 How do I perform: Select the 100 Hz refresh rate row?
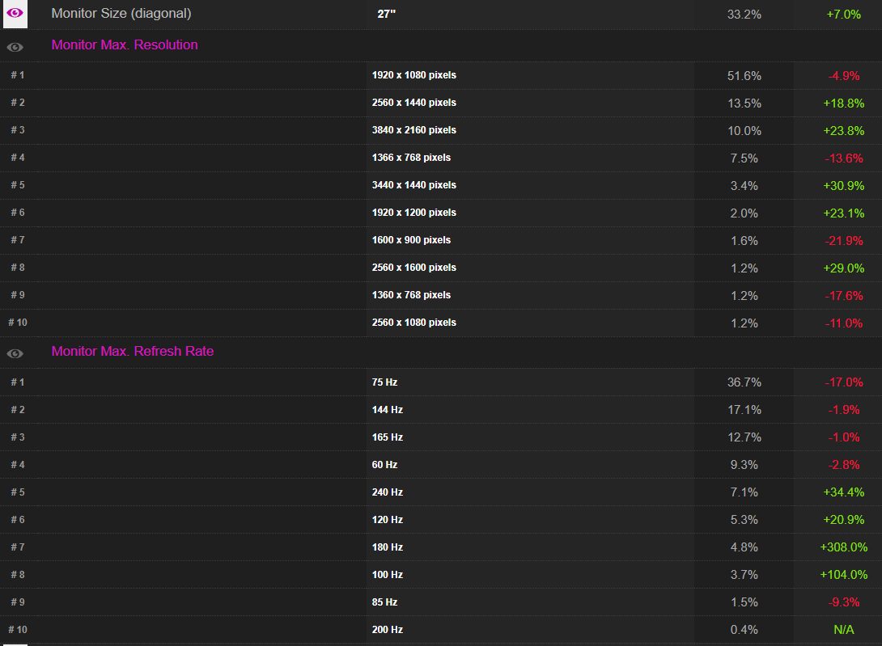pyautogui.click(x=441, y=575)
